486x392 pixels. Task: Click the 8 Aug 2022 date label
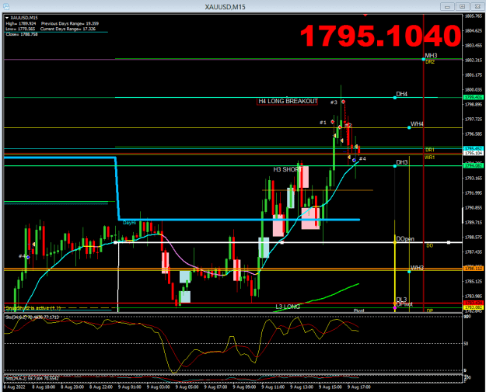(15, 387)
